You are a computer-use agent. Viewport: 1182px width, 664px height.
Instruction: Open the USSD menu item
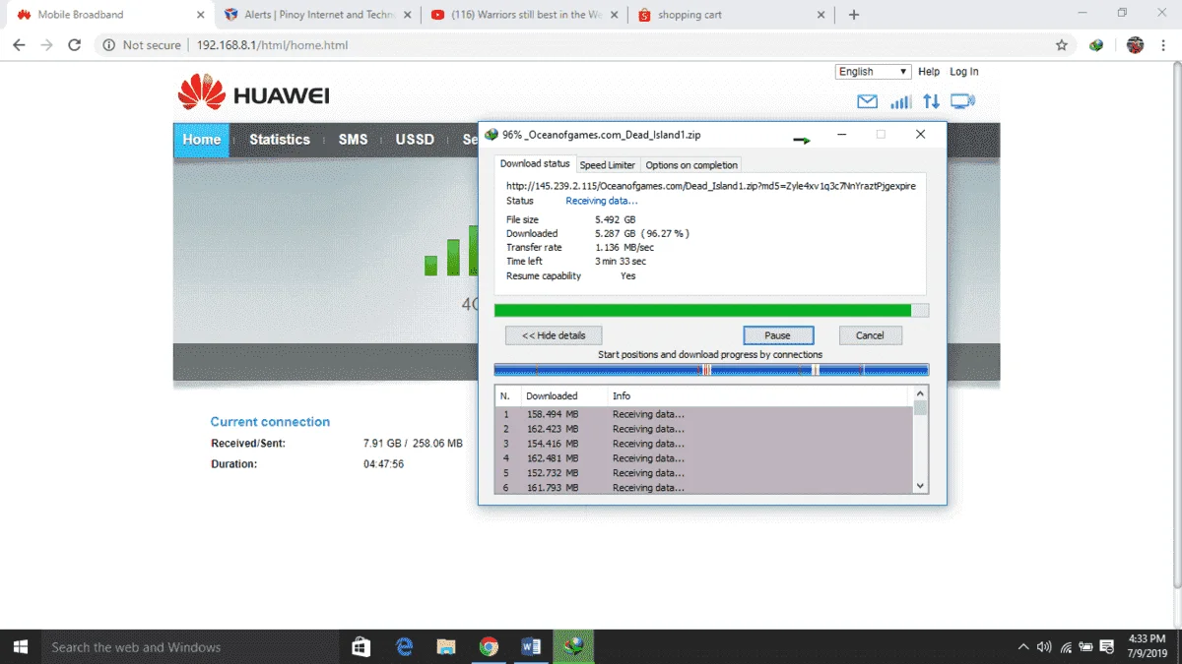click(x=415, y=140)
